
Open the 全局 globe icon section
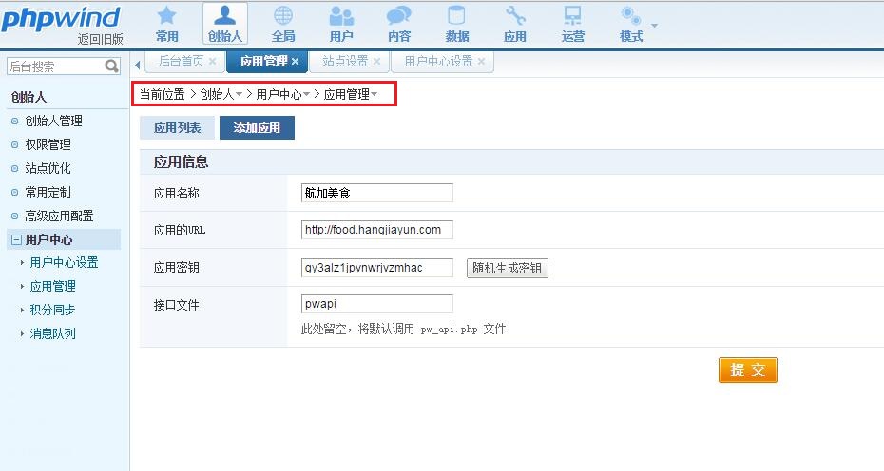[x=283, y=25]
